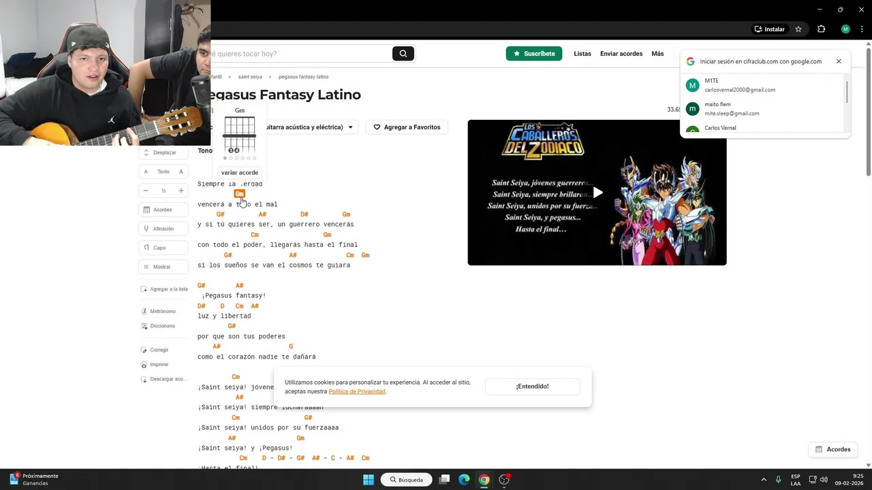The height and width of the screenshot is (490, 872).
Task: Open Task View in the taskbar
Action: click(444, 480)
